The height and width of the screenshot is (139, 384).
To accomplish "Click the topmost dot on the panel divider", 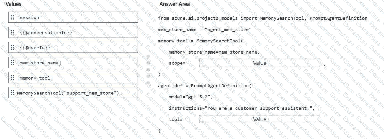I will tap(148, 56).
